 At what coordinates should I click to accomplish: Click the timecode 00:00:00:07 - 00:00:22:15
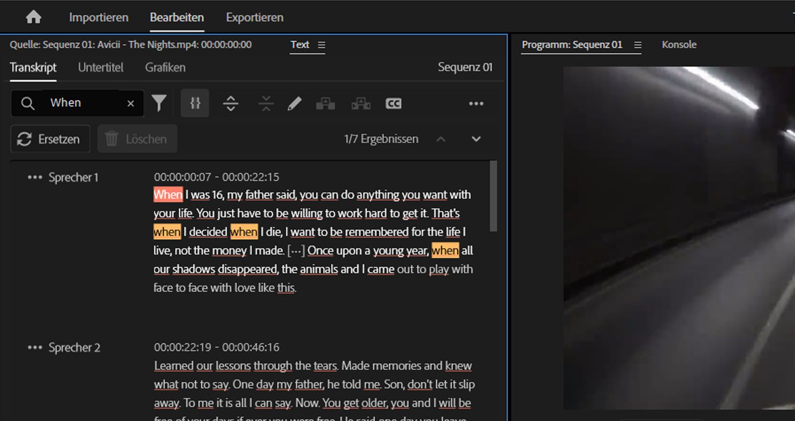pos(217,177)
